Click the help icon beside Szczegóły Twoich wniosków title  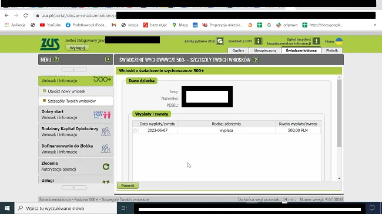tap(255, 60)
